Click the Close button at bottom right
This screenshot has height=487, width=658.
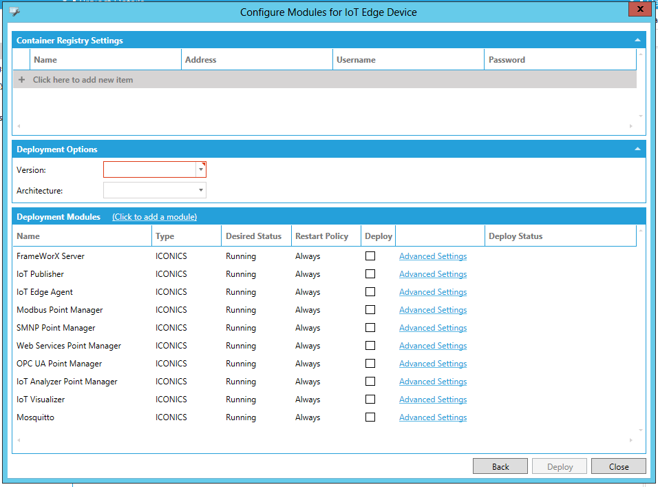(618, 466)
